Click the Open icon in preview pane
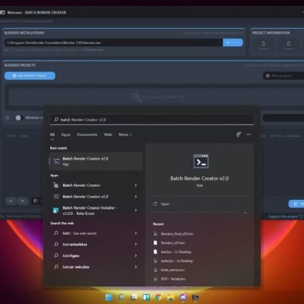This screenshot has height=304, width=304. 155,204
